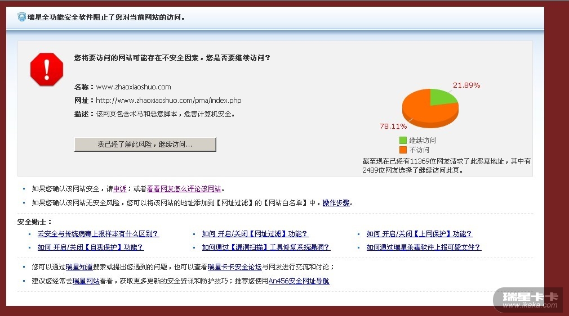Screen dimensions: 569x316
Task: Open the 申诉 appeal link
Action: click(x=120, y=189)
